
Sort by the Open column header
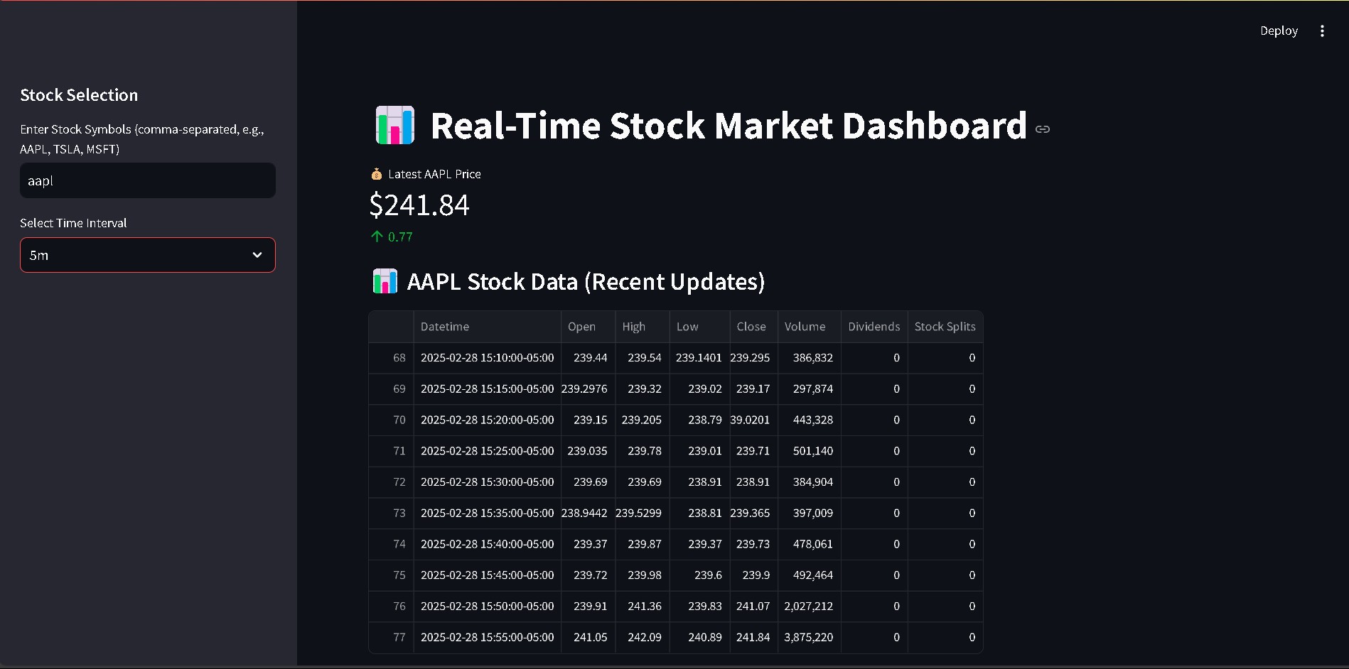point(588,327)
